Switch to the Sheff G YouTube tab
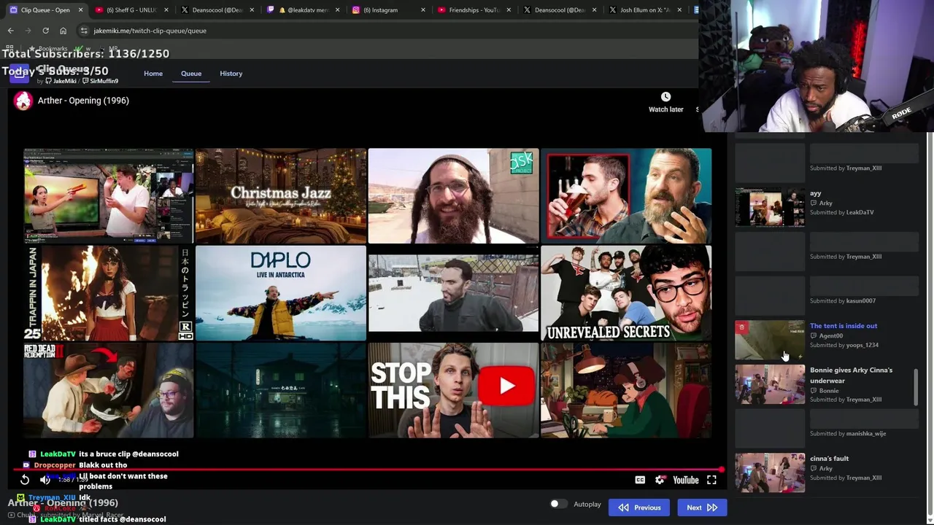Viewport: 934px width, 525px height. tap(131, 10)
